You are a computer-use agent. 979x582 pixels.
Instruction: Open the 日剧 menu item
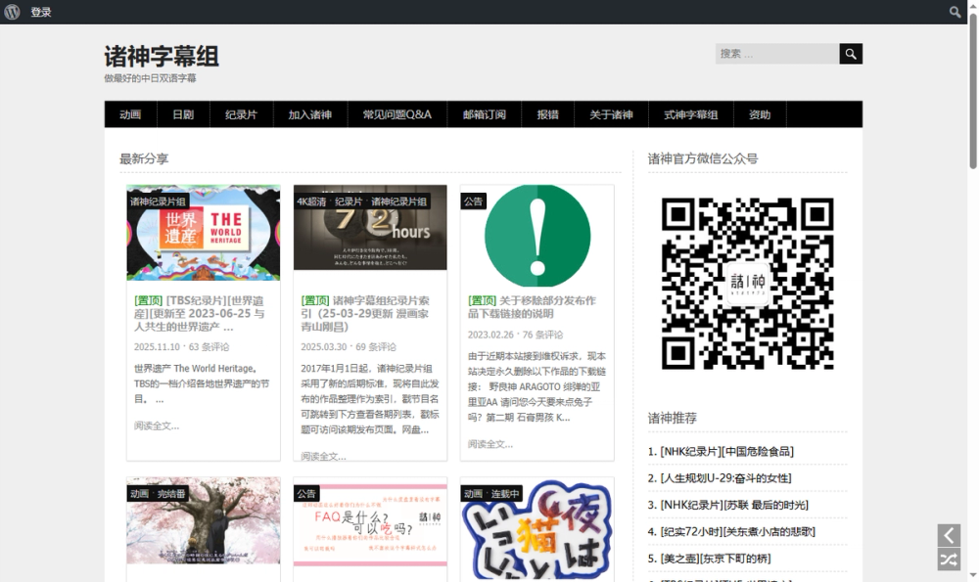point(183,114)
